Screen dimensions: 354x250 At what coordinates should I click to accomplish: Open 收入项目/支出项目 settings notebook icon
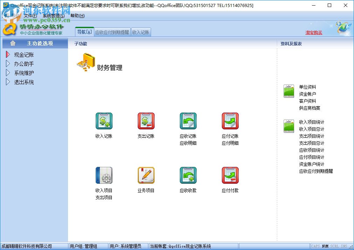[104, 175]
